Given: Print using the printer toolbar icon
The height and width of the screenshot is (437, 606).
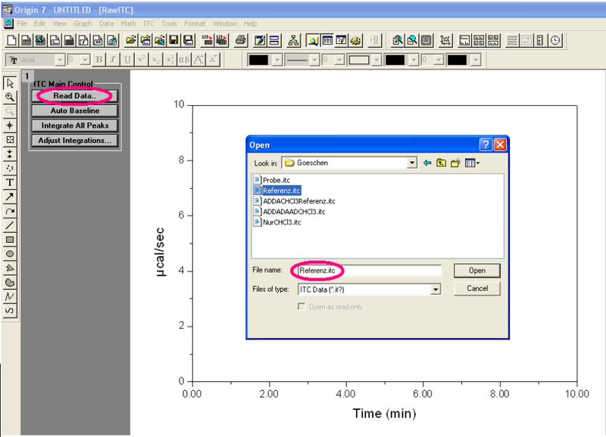Looking at the screenshot, I should [x=241, y=40].
